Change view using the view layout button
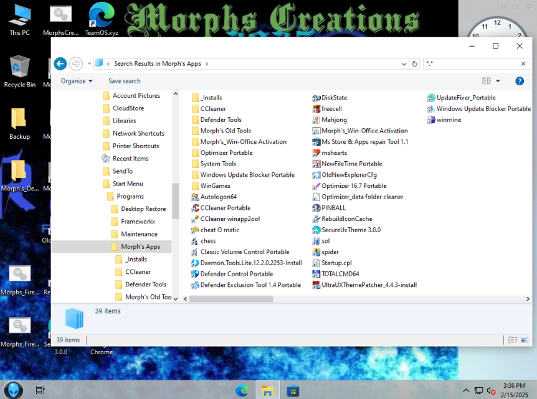537x399 pixels. point(487,81)
